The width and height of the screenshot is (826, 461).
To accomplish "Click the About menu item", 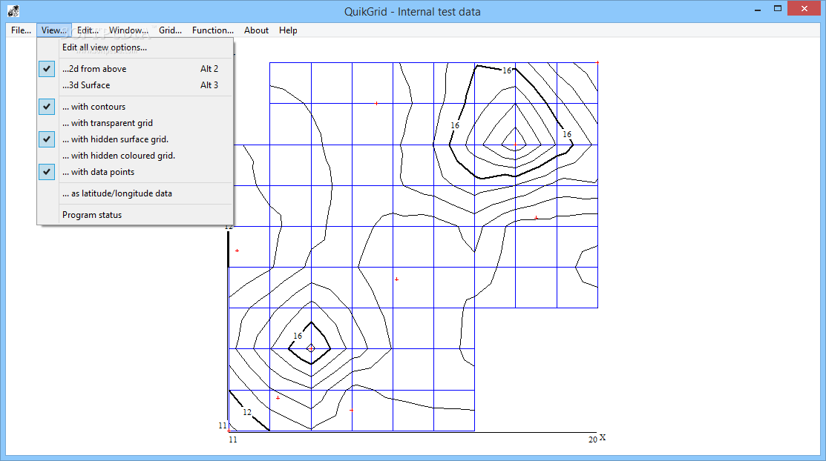I will 256,30.
